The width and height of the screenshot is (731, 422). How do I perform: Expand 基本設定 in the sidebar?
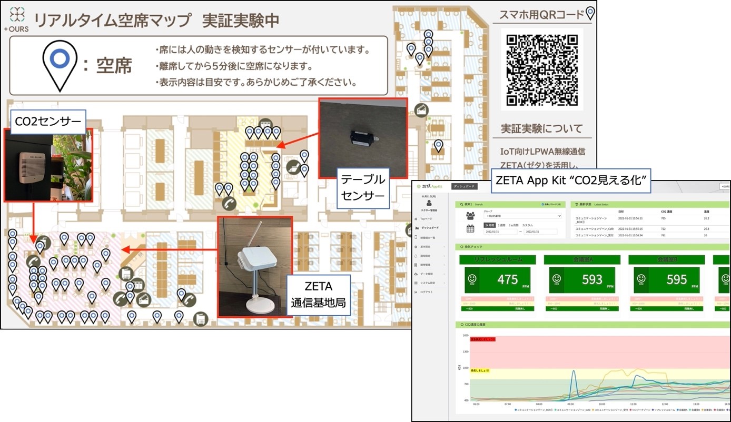point(429,247)
